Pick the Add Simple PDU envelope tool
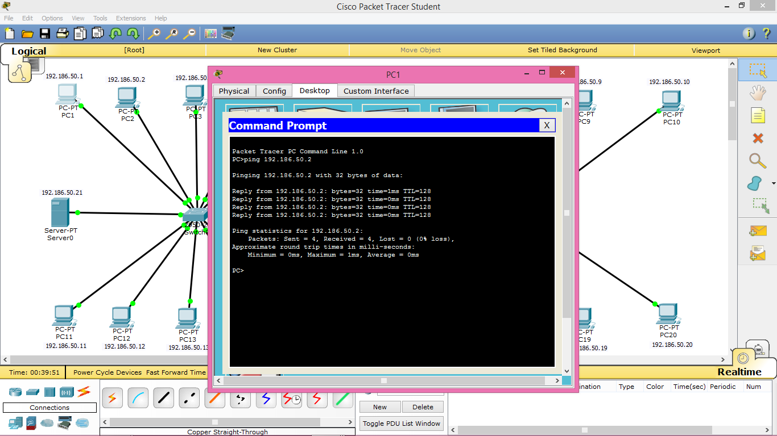 pyautogui.click(x=758, y=229)
